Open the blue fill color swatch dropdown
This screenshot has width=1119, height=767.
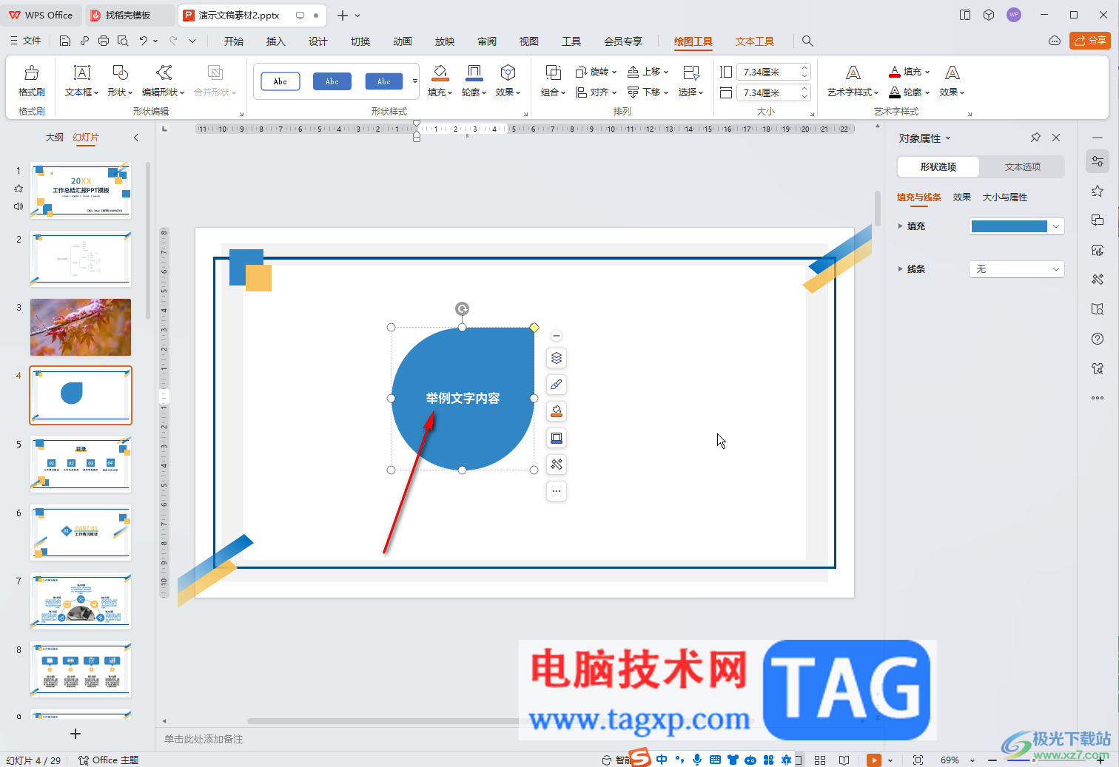point(1016,226)
